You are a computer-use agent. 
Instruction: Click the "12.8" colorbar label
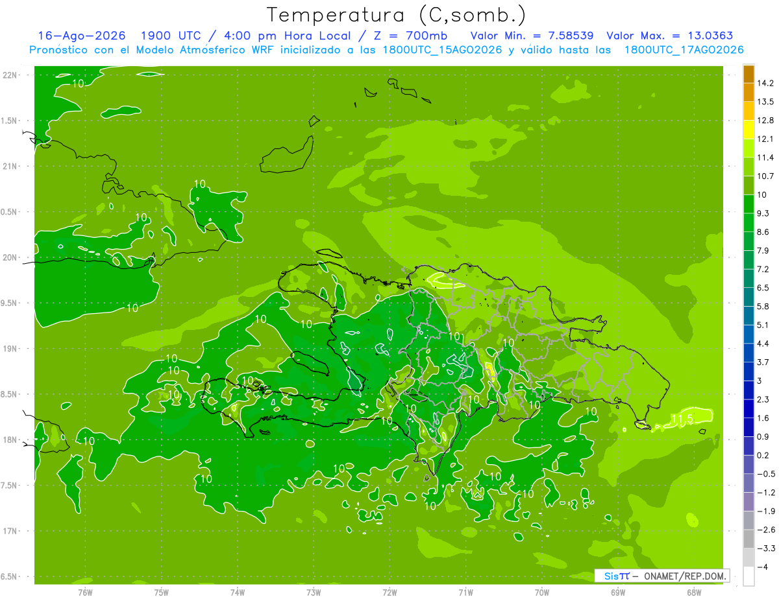pyautogui.click(x=765, y=121)
